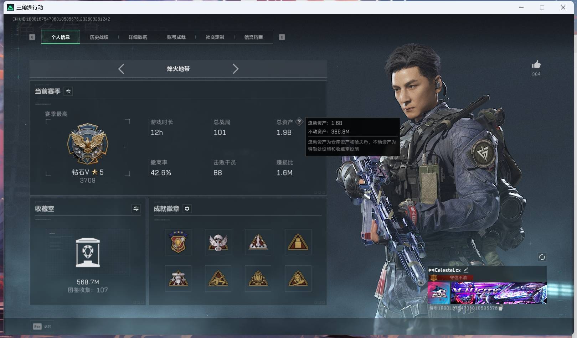Toggle the collection room swap icon
The height and width of the screenshot is (338, 577).
pos(136,209)
